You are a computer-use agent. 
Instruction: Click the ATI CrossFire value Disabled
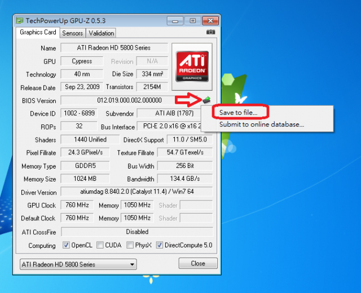point(137,232)
